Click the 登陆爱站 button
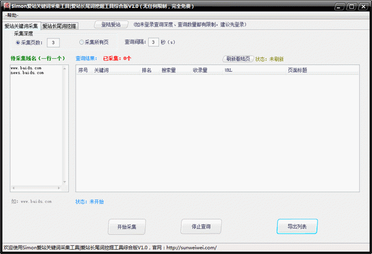 coord(111,25)
